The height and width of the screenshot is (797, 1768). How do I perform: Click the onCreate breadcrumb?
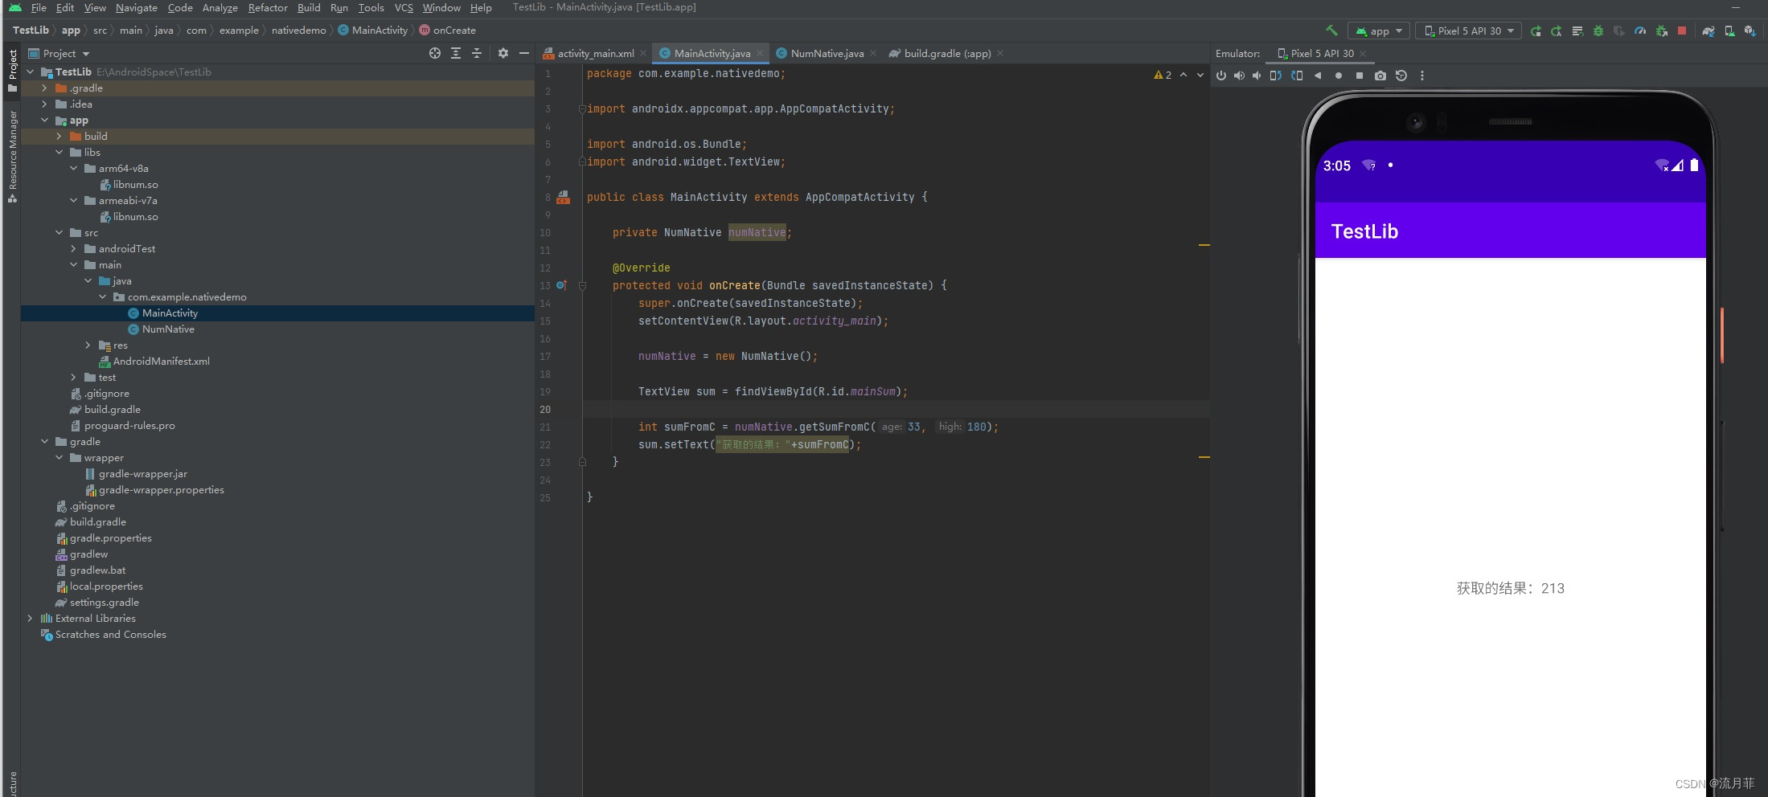[x=448, y=31]
